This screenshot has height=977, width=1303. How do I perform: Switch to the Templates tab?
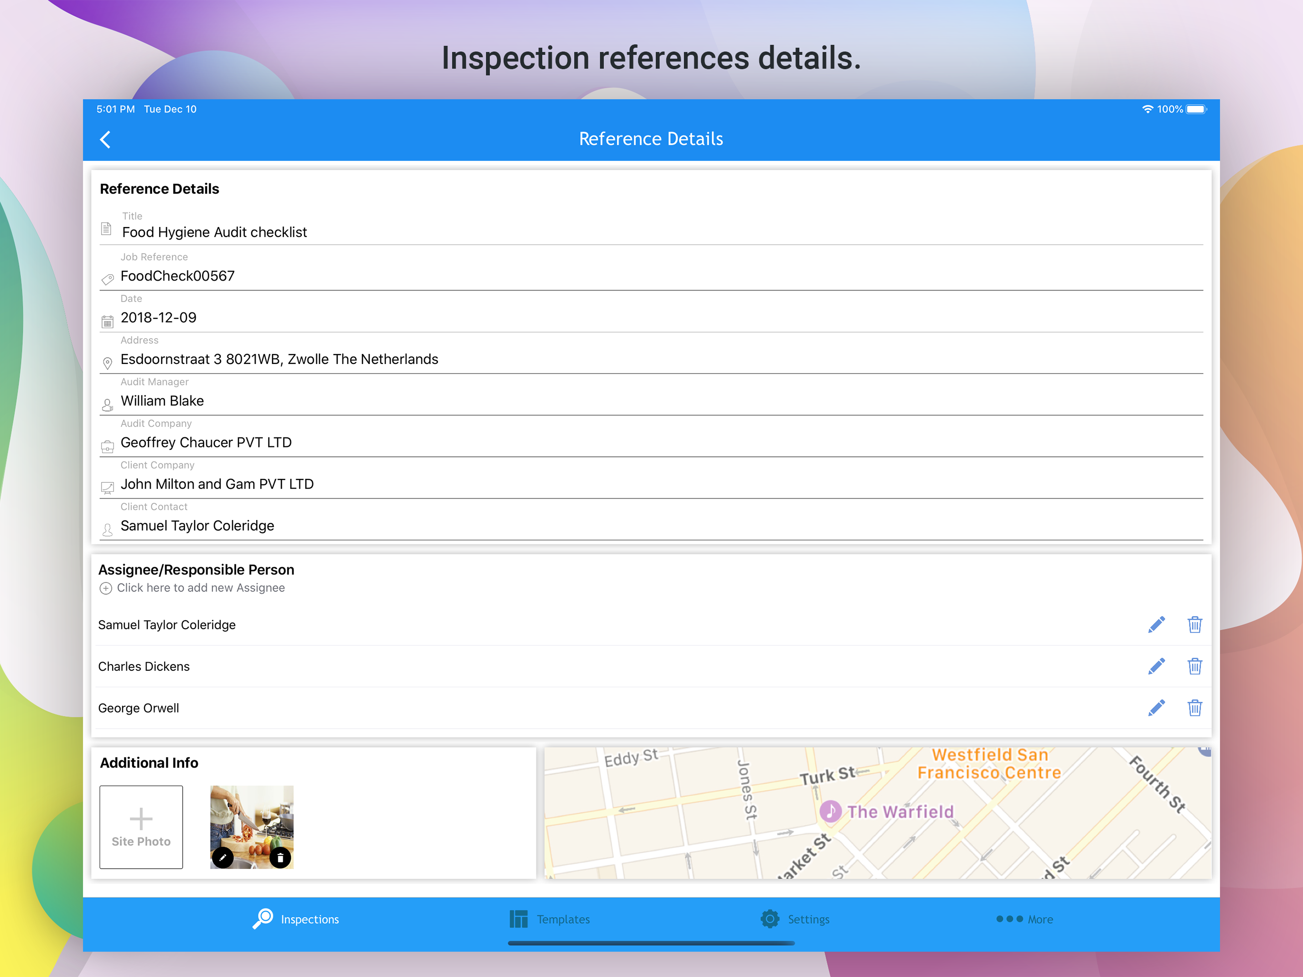pos(549,919)
